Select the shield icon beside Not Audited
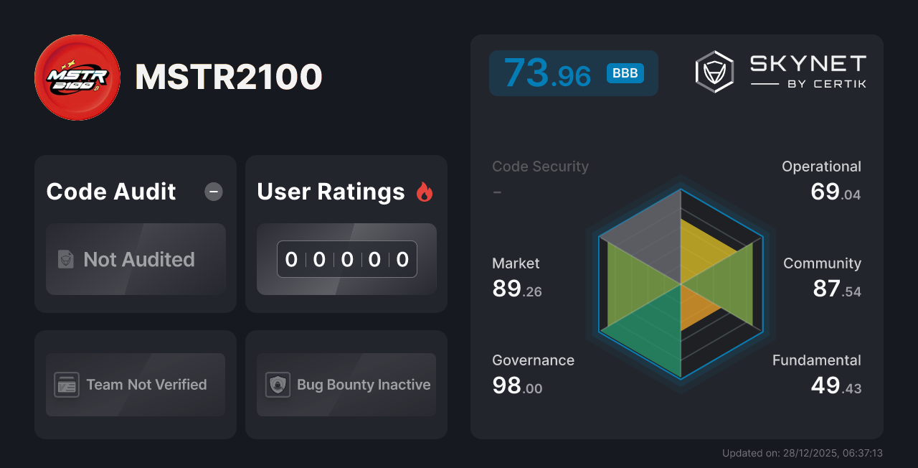Image resolution: width=918 pixels, height=468 pixels. tap(65, 260)
